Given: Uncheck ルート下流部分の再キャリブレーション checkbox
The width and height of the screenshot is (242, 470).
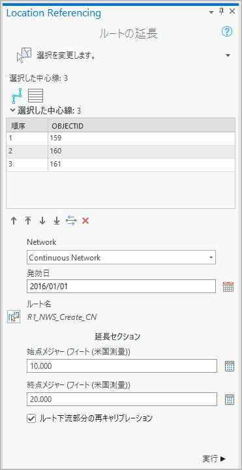Looking at the screenshot, I should coord(31,418).
